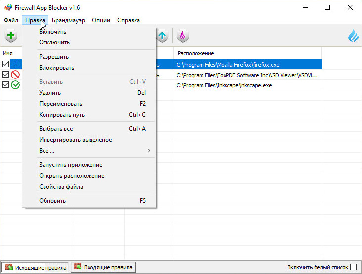Switch to Входящие правила tab
This screenshot has height=274, width=362.
[103, 267]
